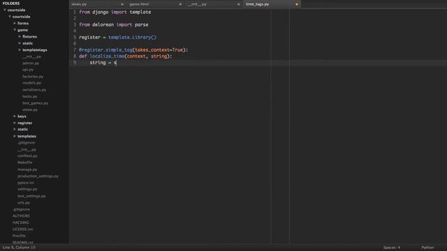Close the __init__.py tab
The height and width of the screenshot is (251, 447).
tap(238, 4)
